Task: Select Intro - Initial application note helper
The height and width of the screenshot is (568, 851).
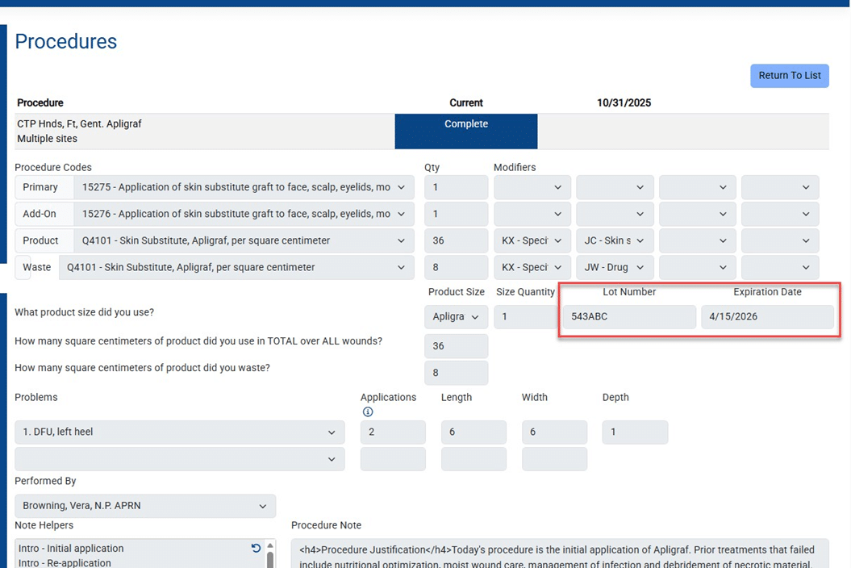Action: coord(71,549)
